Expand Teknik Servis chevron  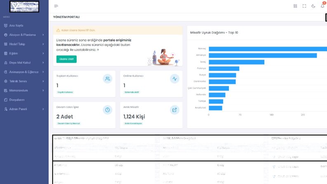click(x=43, y=81)
